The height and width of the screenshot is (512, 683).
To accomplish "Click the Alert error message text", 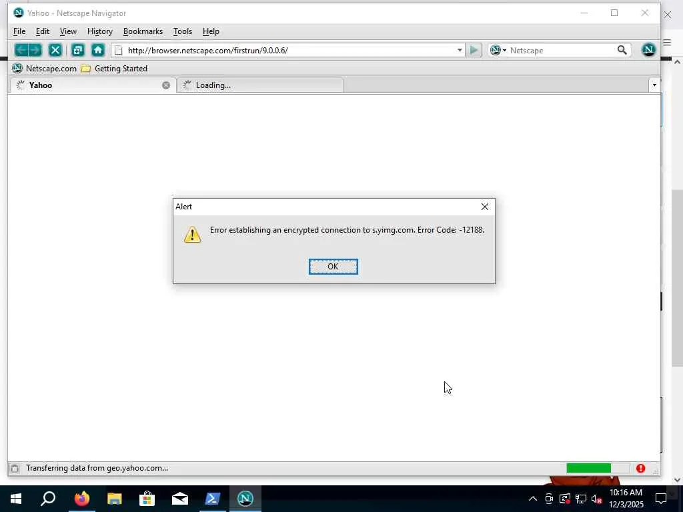I will coord(347,230).
